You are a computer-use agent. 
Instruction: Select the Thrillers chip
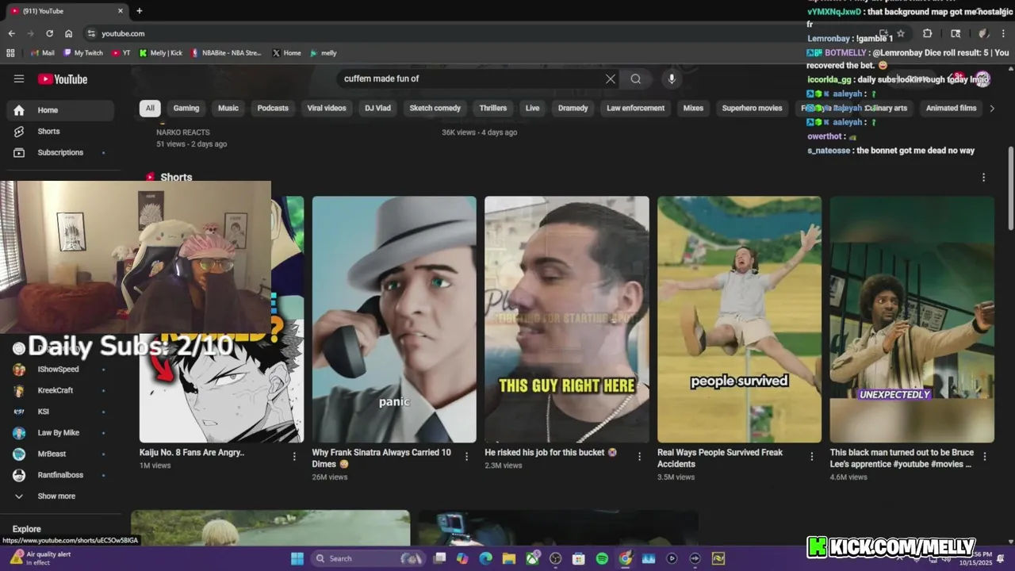tap(493, 108)
